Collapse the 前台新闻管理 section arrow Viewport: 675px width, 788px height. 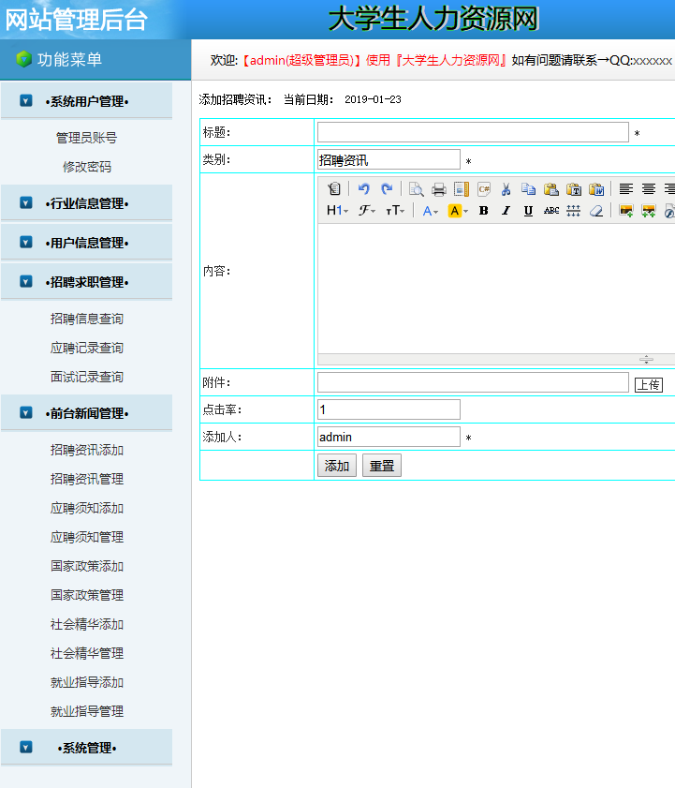tap(26, 412)
